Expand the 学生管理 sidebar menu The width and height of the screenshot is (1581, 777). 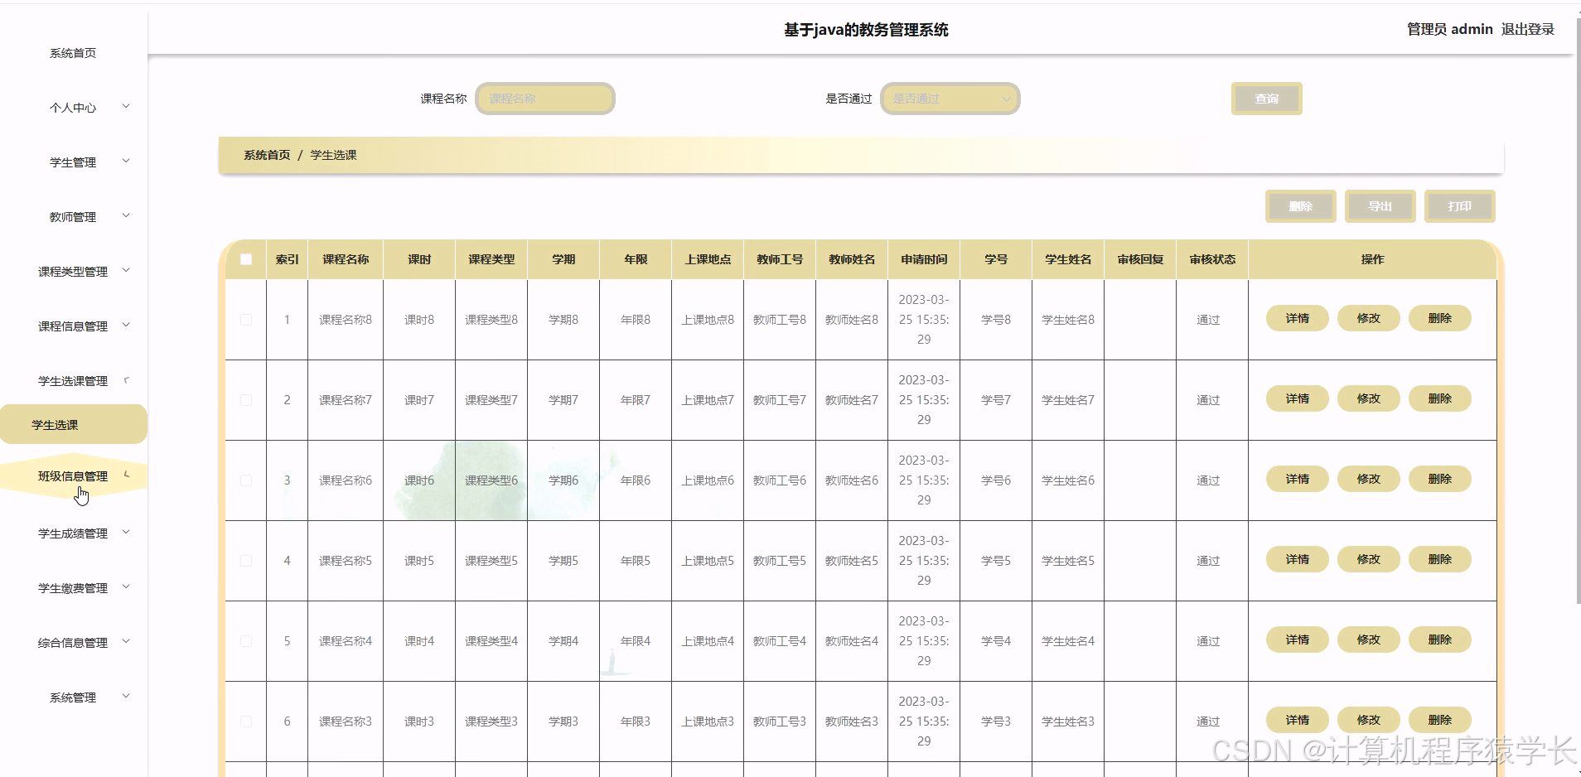coord(74,162)
